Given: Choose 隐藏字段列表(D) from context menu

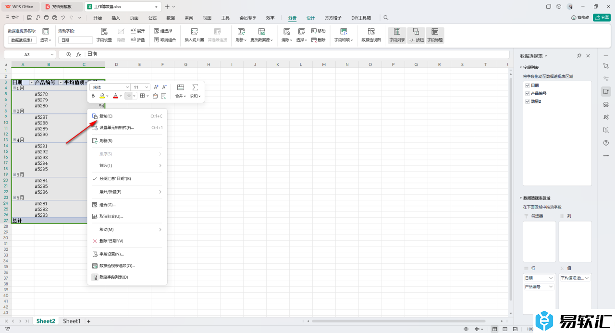Looking at the screenshot, I should 127,277.
